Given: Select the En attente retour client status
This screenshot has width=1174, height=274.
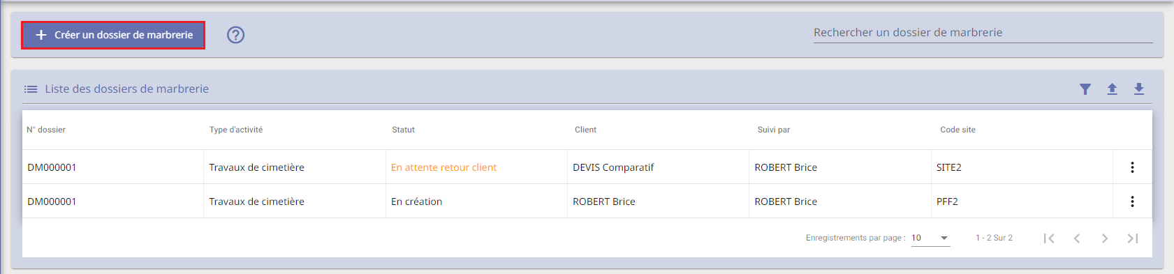Looking at the screenshot, I should [x=443, y=167].
